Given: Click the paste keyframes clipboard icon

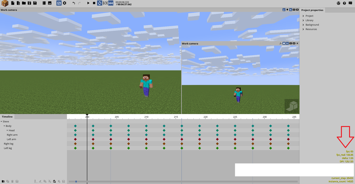Looking at the screenshot, I should (x=54, y=181).
